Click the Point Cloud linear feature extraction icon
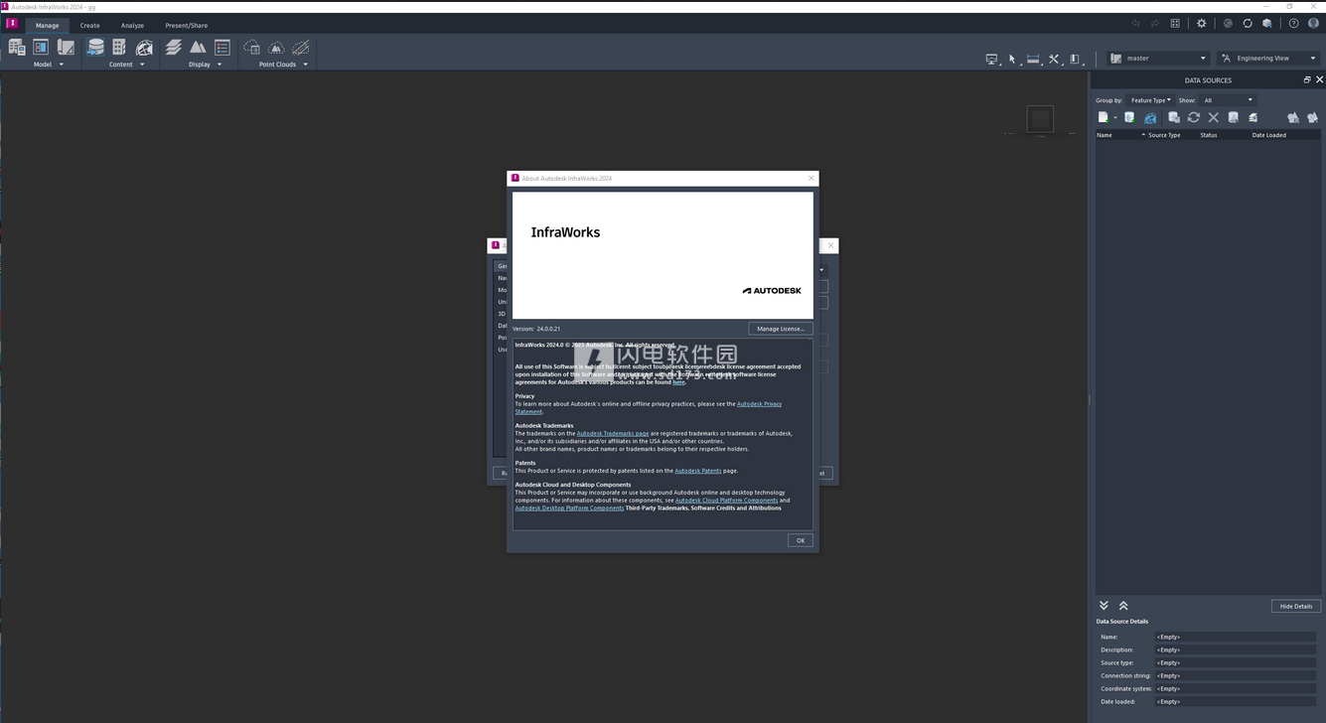Viewport: 1326px width, 723px height. tap(301, 47)
